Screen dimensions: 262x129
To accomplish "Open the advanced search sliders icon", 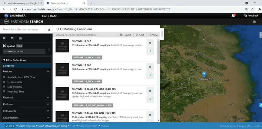I will [x=20, y=38].
